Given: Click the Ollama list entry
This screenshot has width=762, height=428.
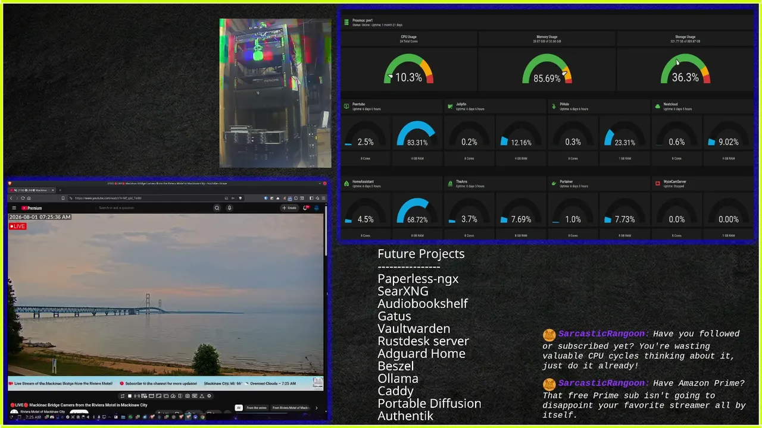Looking at the screenshot, I should point(398,379).
